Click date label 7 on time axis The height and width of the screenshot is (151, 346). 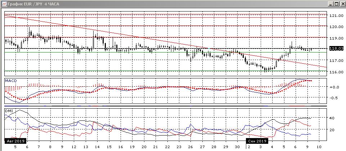pyautogui.click(x=39, y=147)
